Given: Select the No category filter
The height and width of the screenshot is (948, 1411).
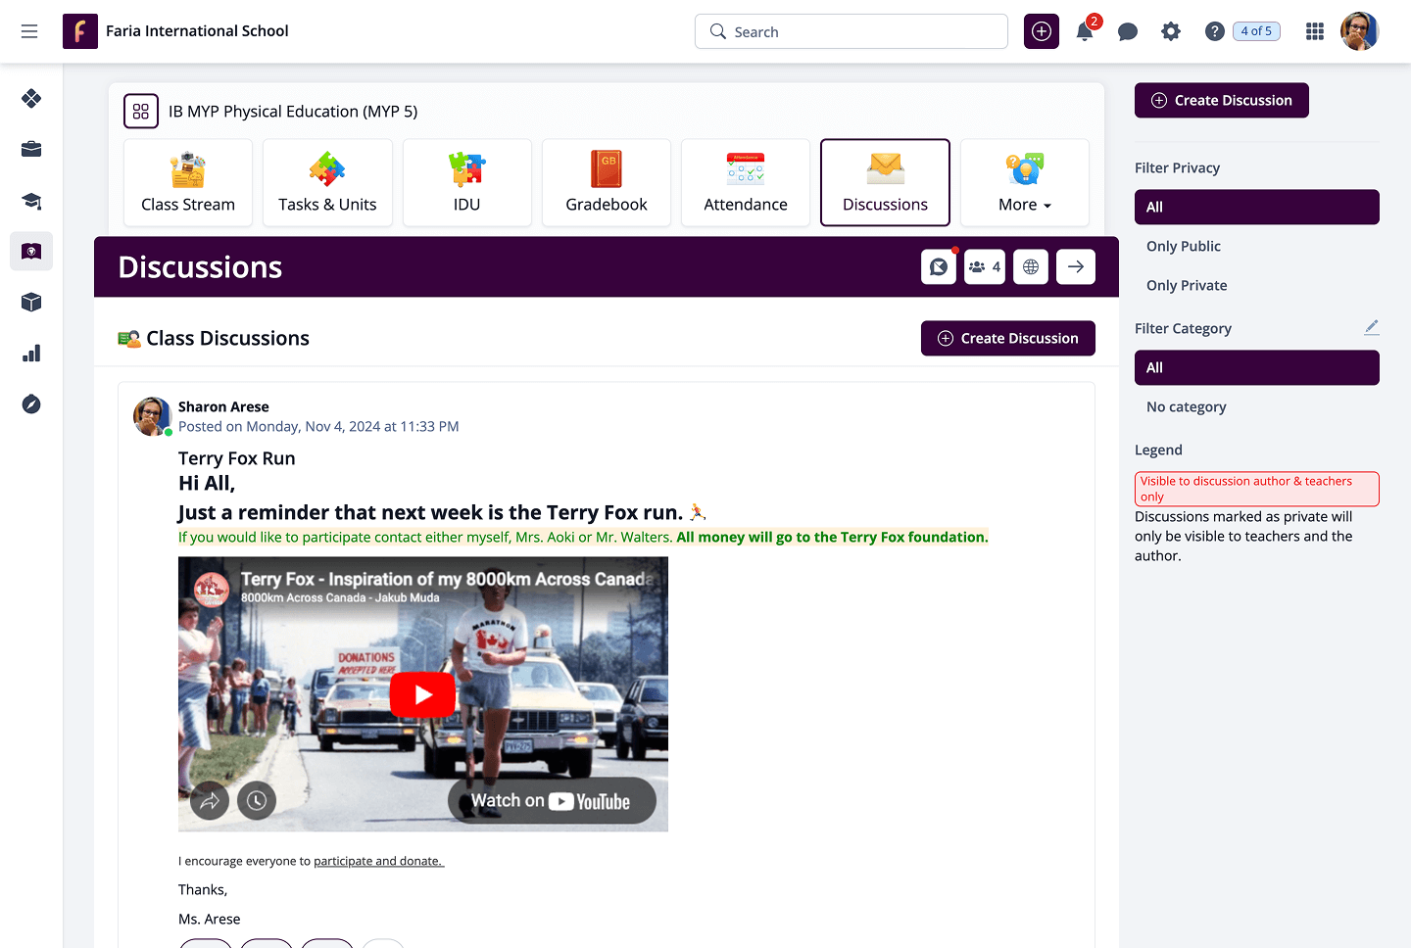Looking at the screenshot, I should 1187,407.
